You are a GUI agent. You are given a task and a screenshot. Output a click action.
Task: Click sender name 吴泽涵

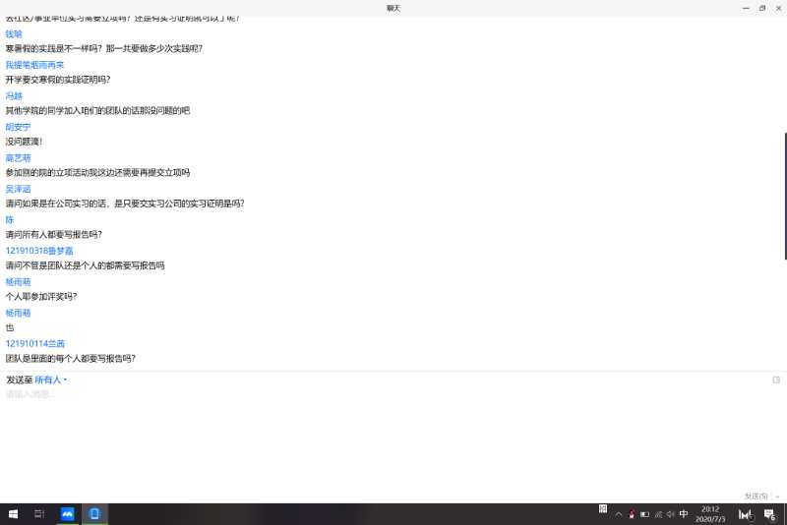click(19, 189)
